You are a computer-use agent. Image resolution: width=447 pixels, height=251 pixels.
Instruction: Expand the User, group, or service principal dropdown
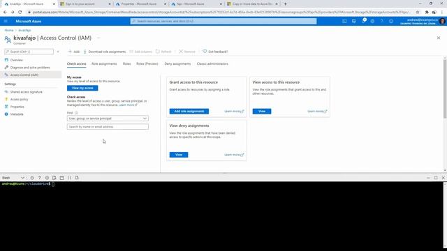108,119
